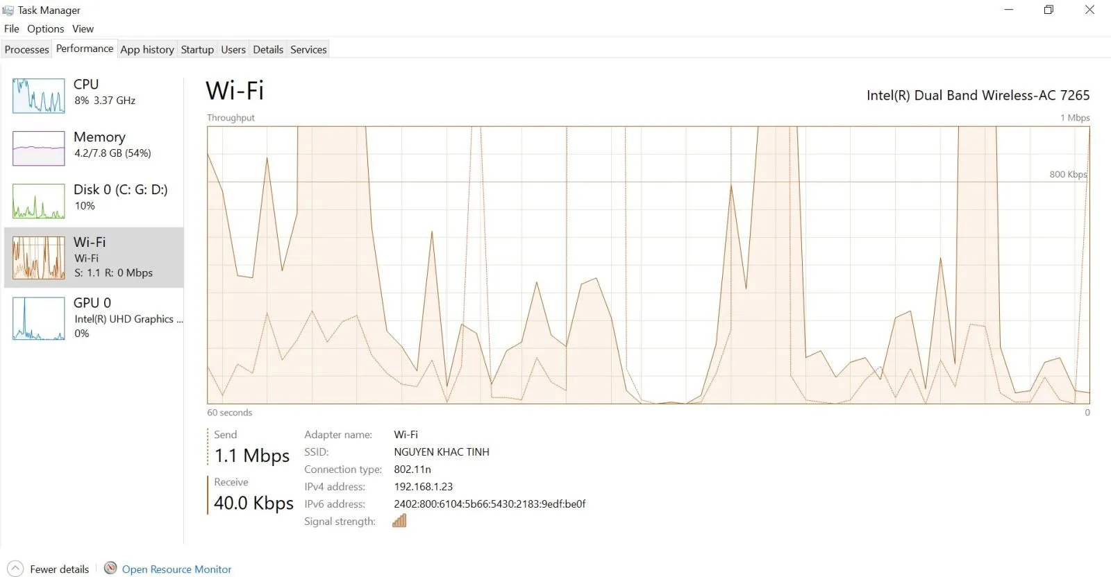Select the Disk 0 (C: G: D:) entry

94,201
